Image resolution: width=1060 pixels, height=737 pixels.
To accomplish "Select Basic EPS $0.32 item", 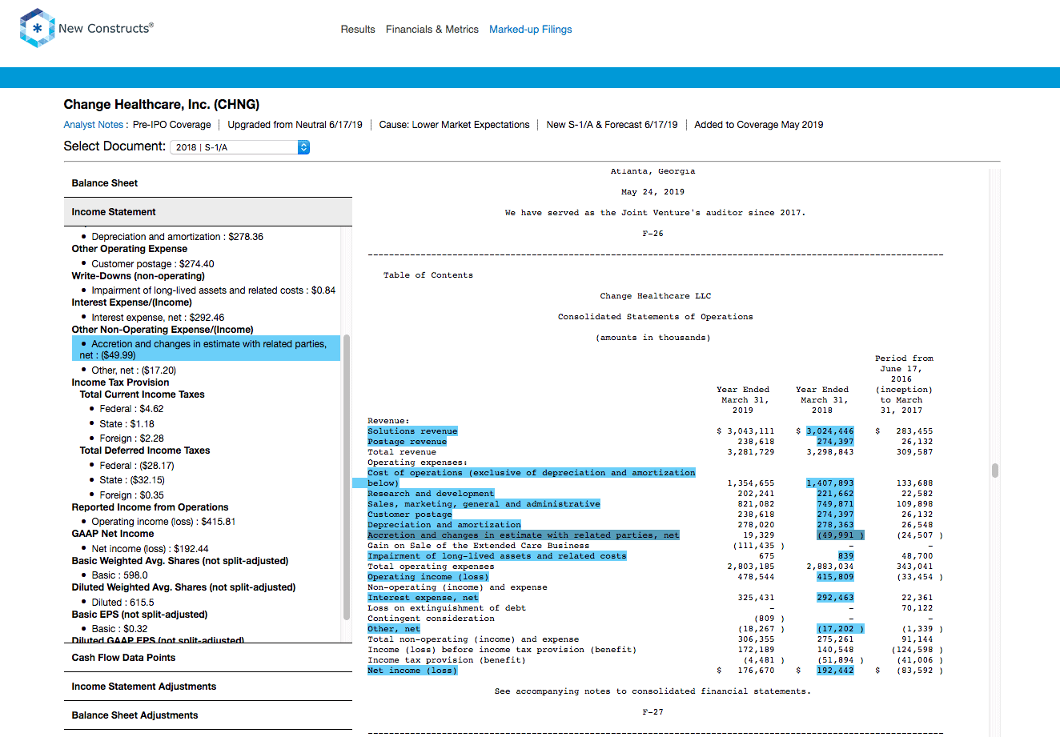I will [x=119, y=629].
